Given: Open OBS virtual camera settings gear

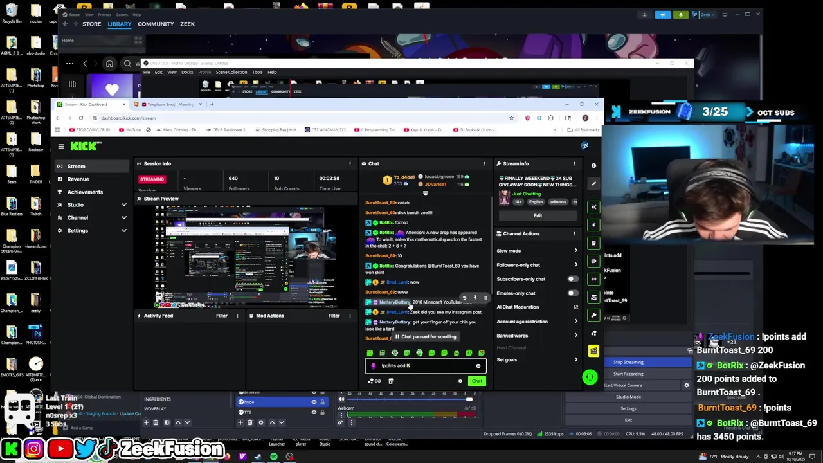Looking at the screenshot, I should 686,385.
